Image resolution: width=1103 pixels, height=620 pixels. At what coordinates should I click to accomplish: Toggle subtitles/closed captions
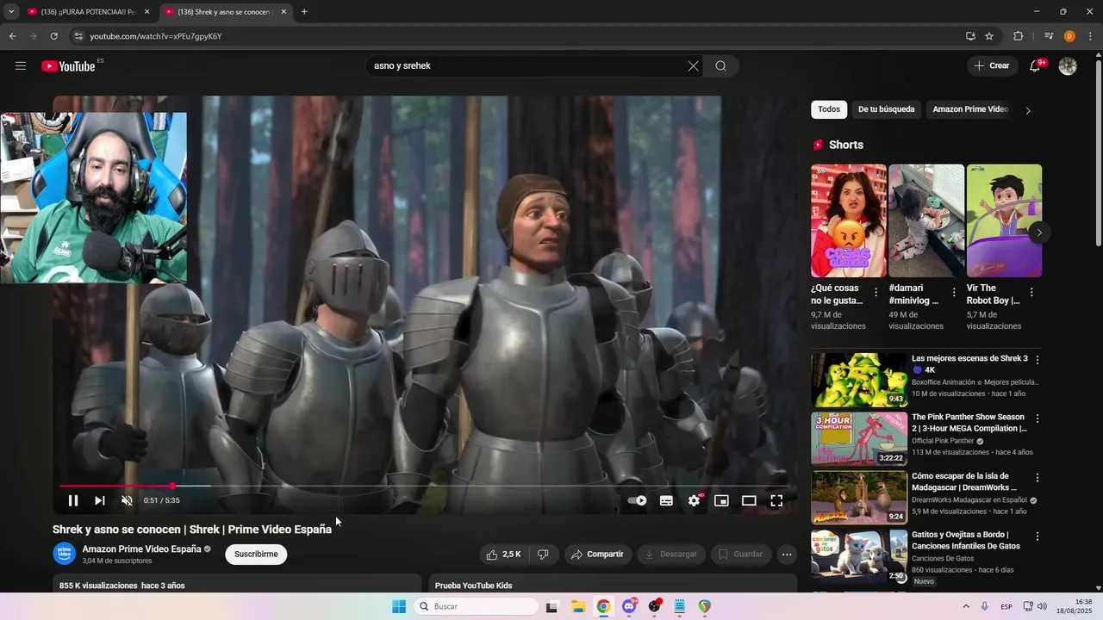click(666, 500)
